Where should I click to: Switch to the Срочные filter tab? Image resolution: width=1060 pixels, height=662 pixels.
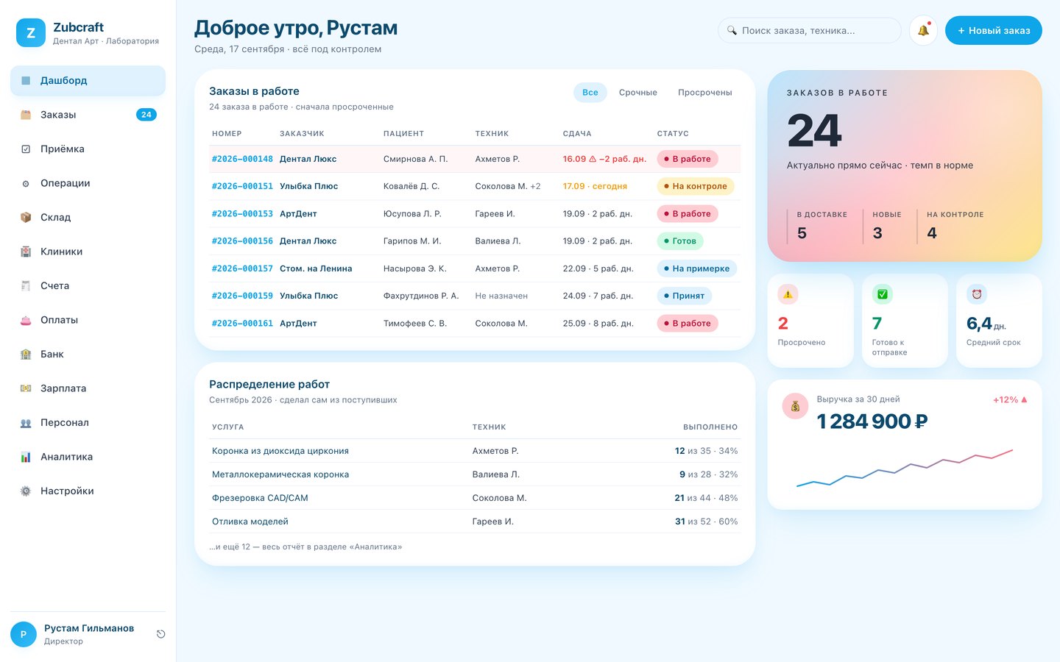point(638,92)
